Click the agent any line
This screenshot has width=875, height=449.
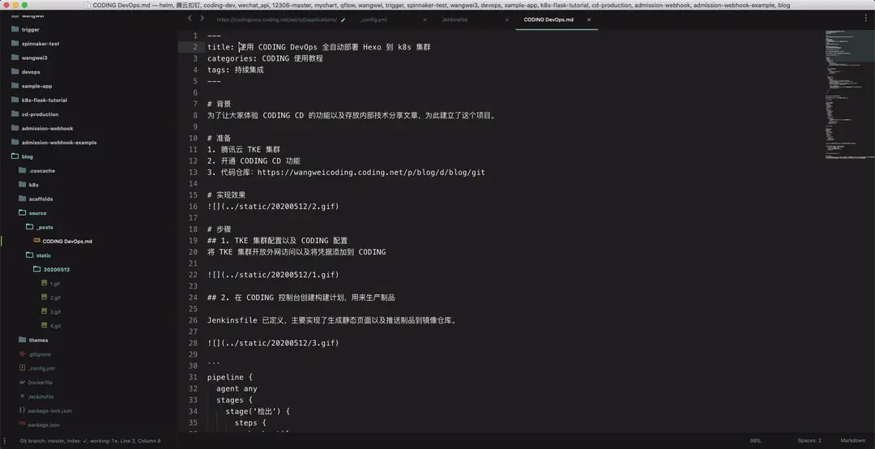[237, 389]
